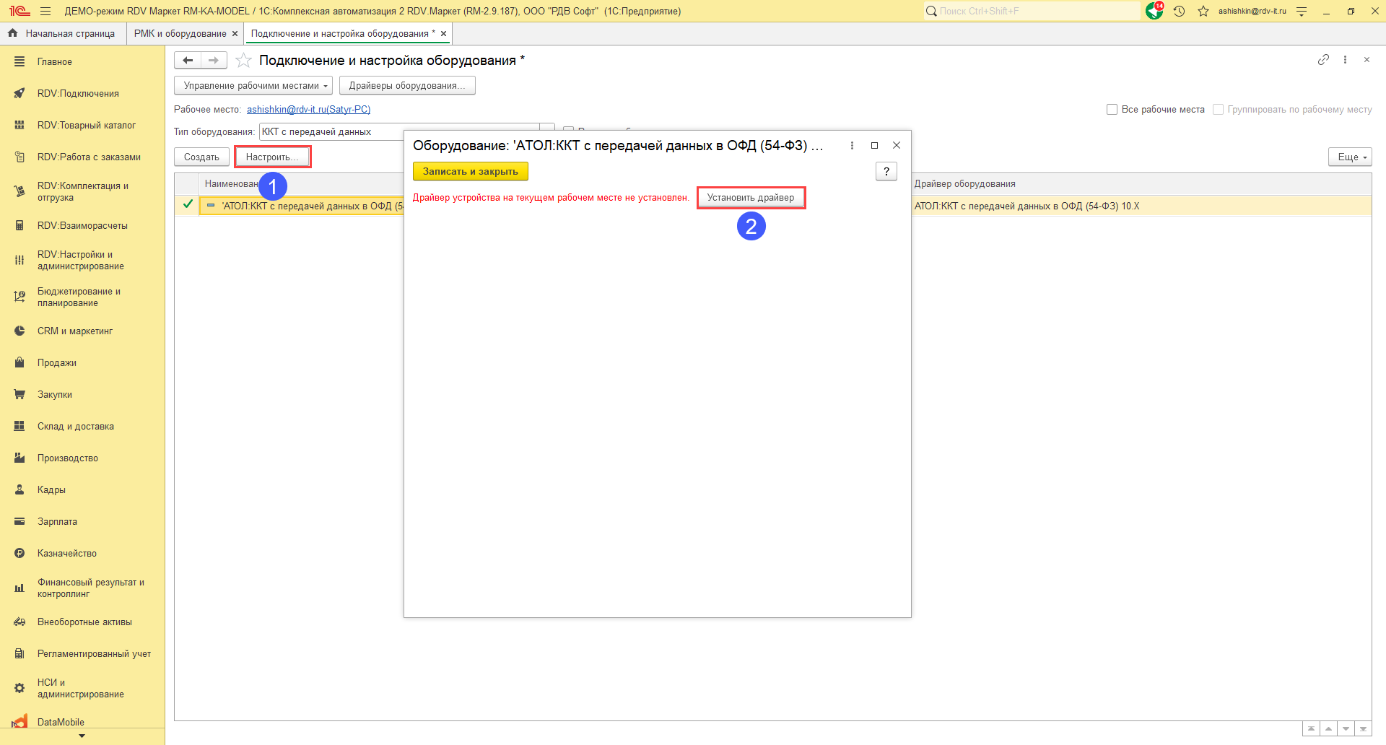Add current page to favorites star
The height and width of the screenshot is (745, 1386).
244,61
